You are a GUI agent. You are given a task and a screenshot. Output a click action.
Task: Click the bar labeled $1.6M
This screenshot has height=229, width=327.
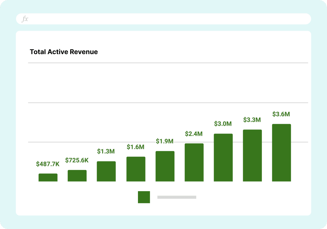pyautogui.click(x=136, y=169)
